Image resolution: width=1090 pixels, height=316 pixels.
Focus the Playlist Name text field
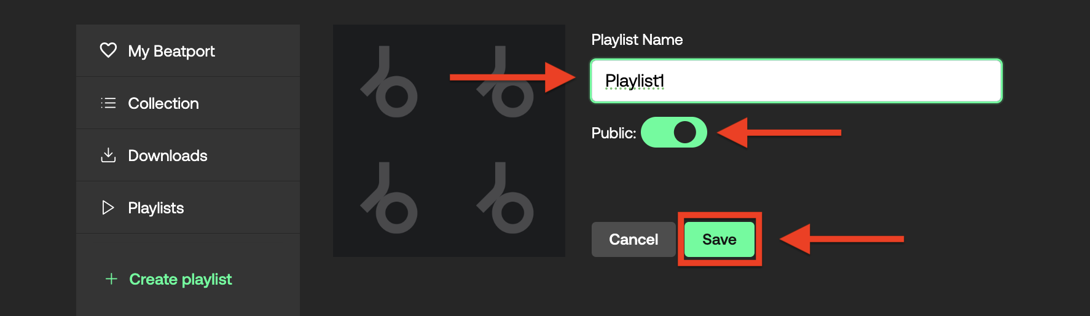796,81
